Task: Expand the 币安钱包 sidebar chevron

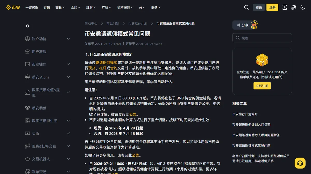Action: pos(68,64)
